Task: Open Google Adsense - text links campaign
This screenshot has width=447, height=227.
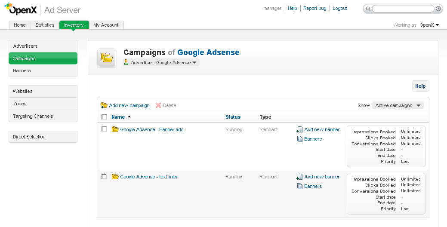Action: tap(148, 177)
